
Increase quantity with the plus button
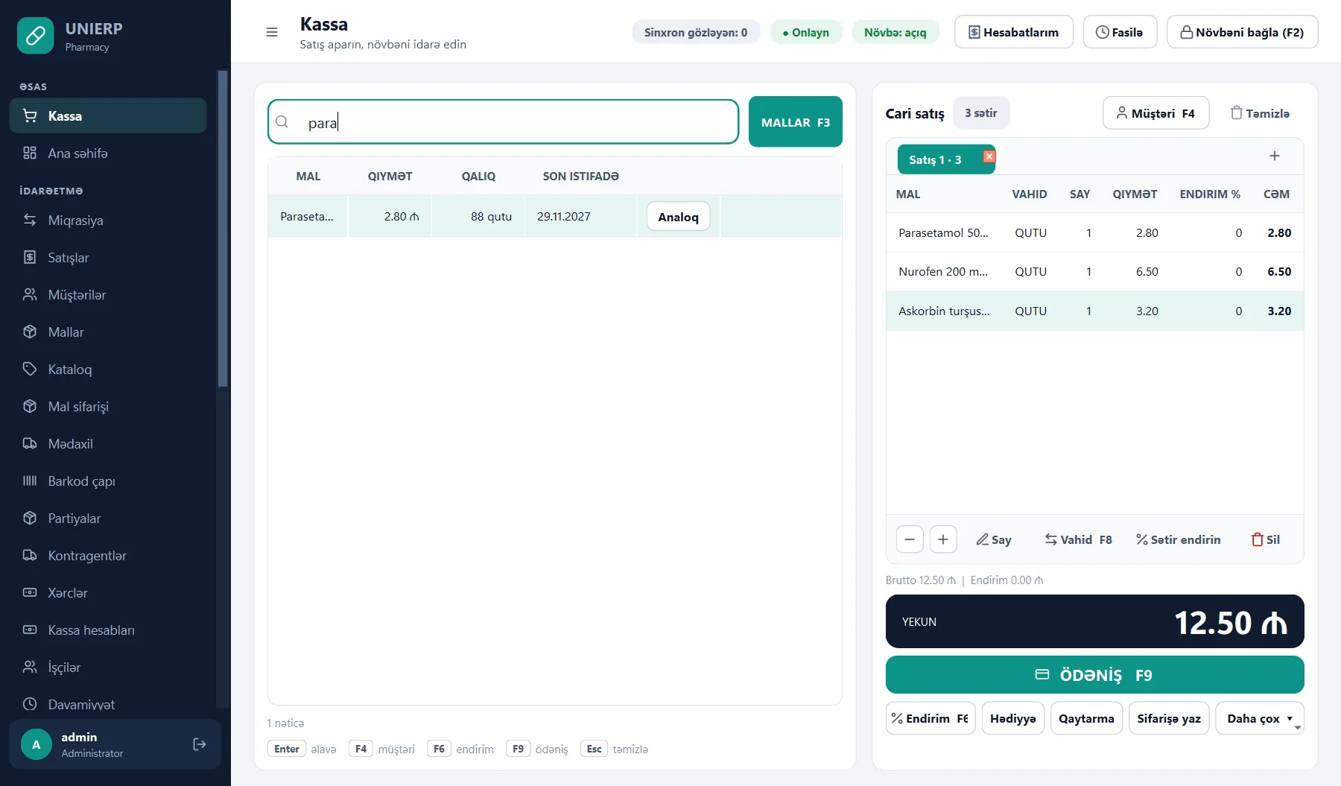943,539
